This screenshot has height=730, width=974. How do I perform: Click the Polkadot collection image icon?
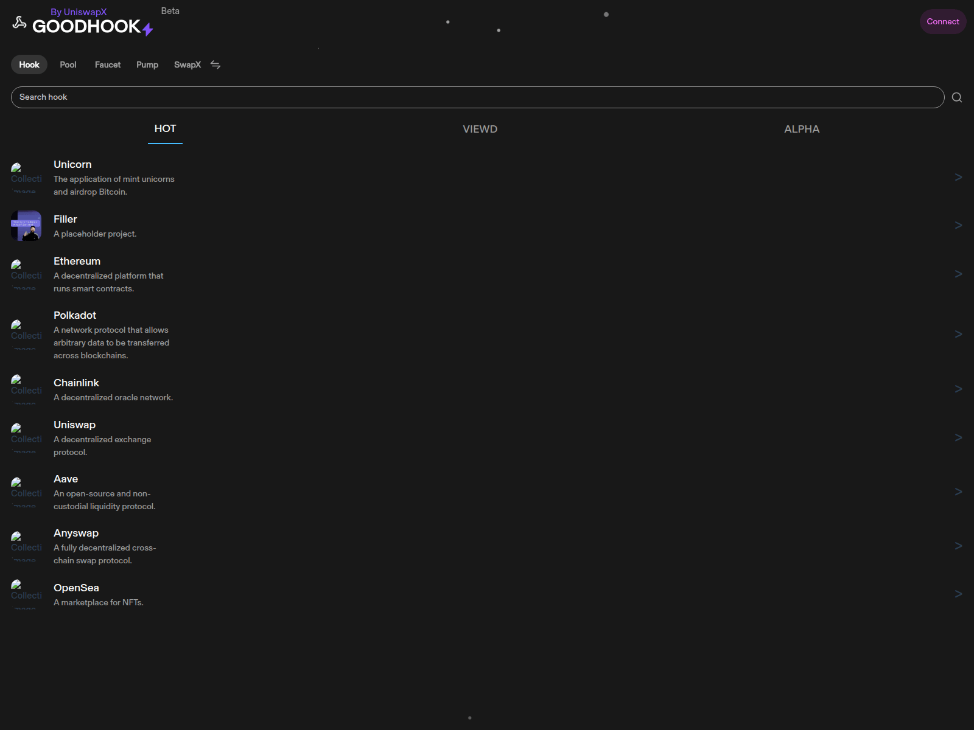(x=26, y=333)
